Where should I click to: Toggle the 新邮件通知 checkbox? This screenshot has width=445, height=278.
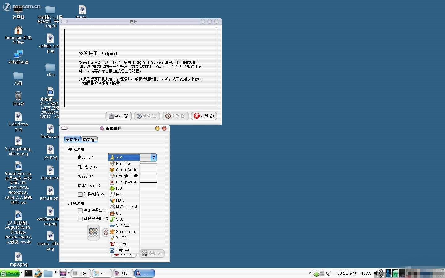80,211
